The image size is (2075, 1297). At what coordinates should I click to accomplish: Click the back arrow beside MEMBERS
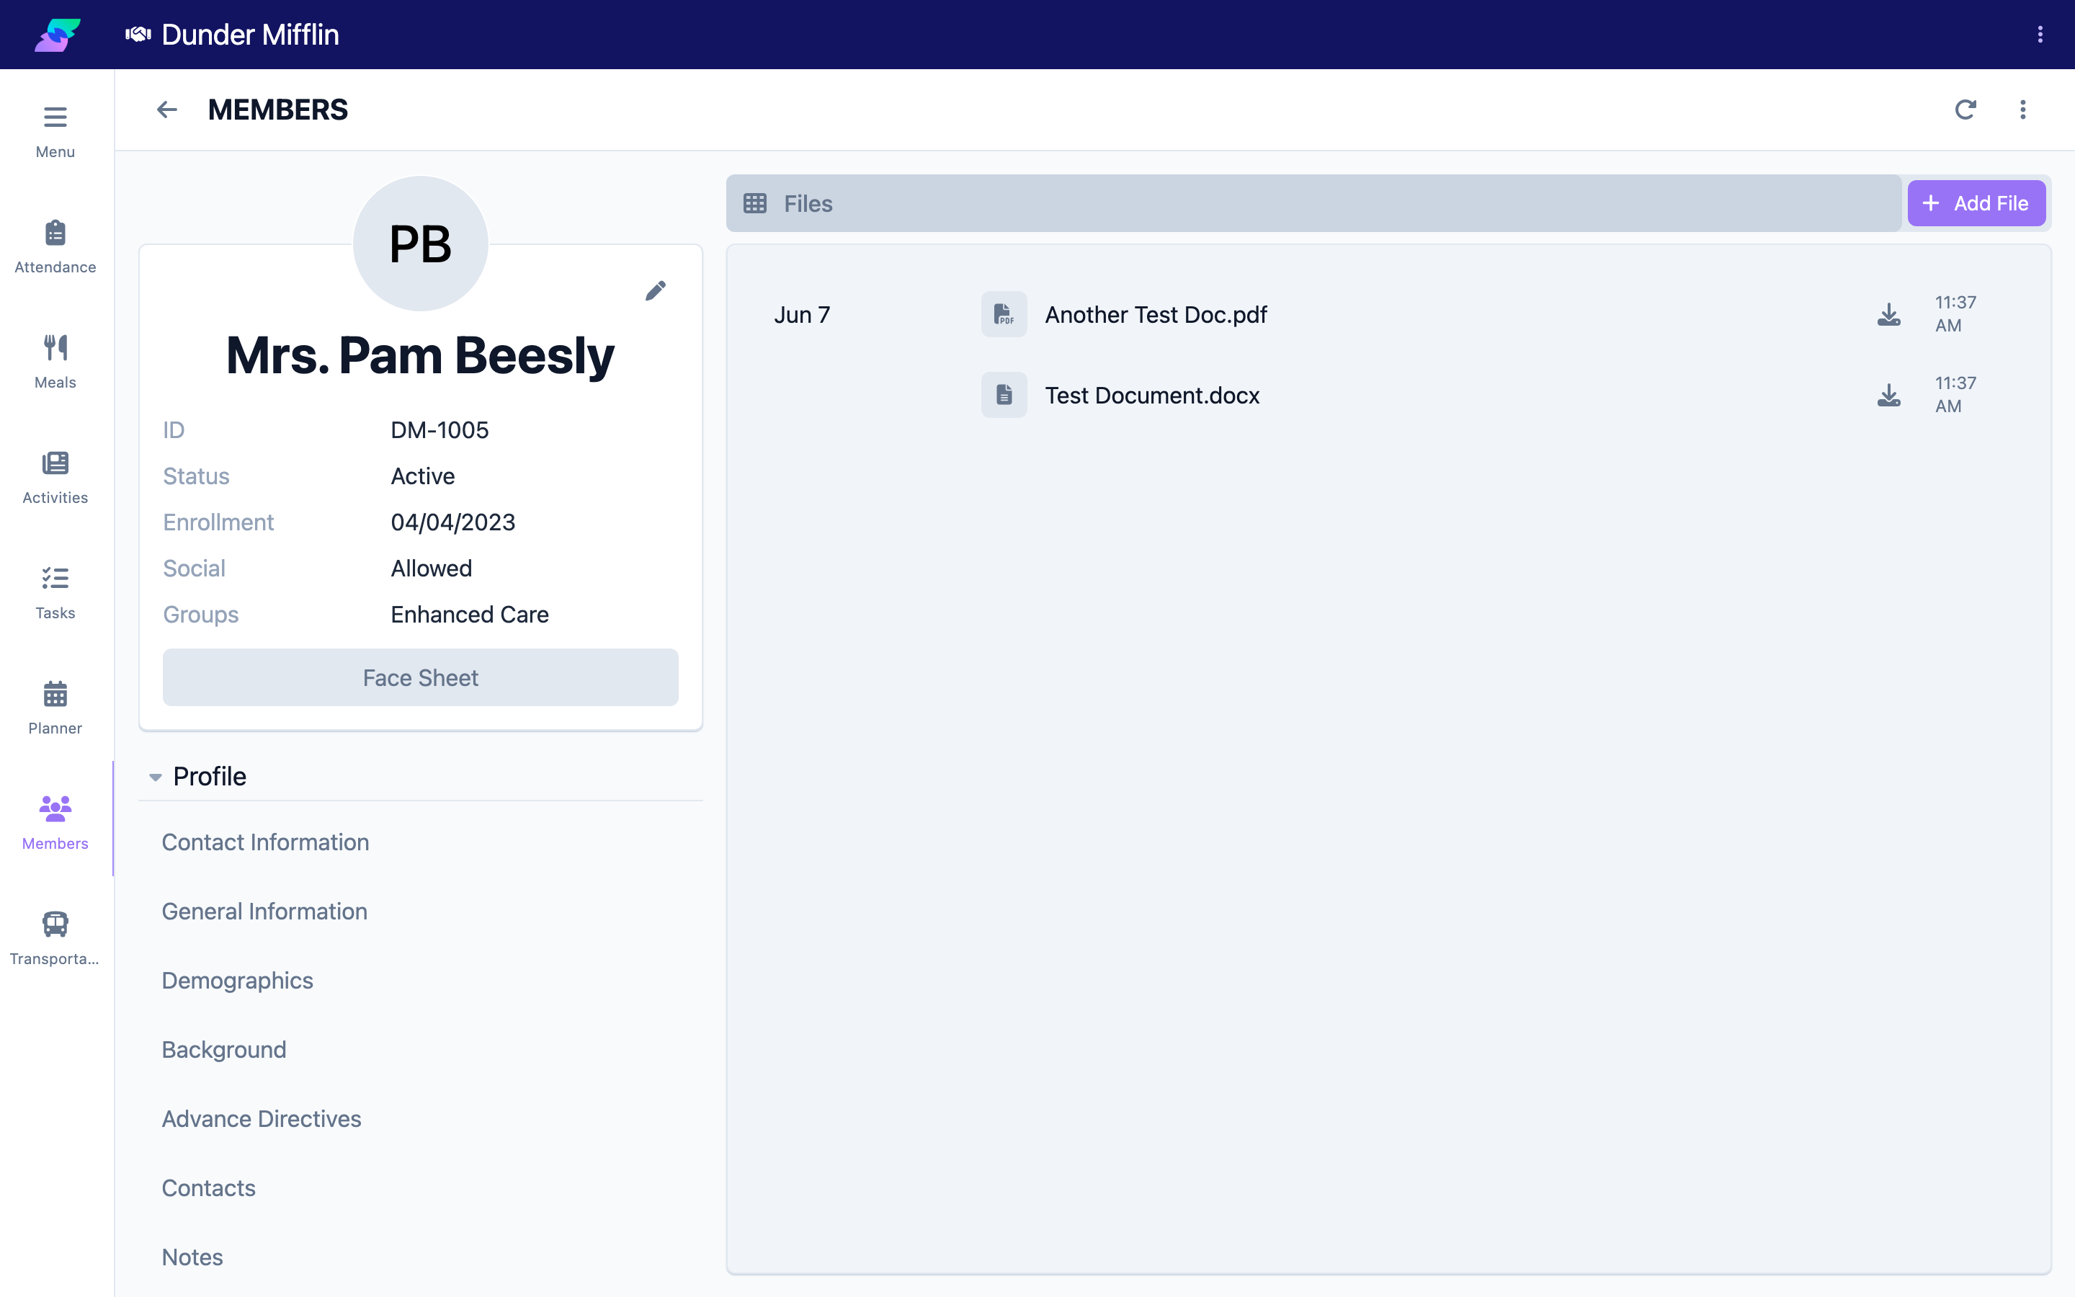point(166,110)
